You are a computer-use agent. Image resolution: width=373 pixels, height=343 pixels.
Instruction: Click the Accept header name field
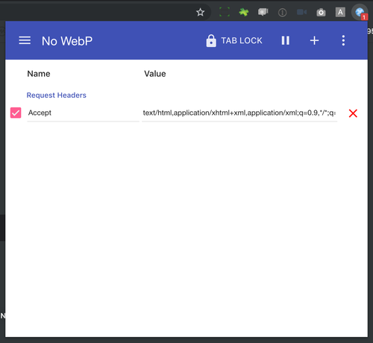pos(83,113)
